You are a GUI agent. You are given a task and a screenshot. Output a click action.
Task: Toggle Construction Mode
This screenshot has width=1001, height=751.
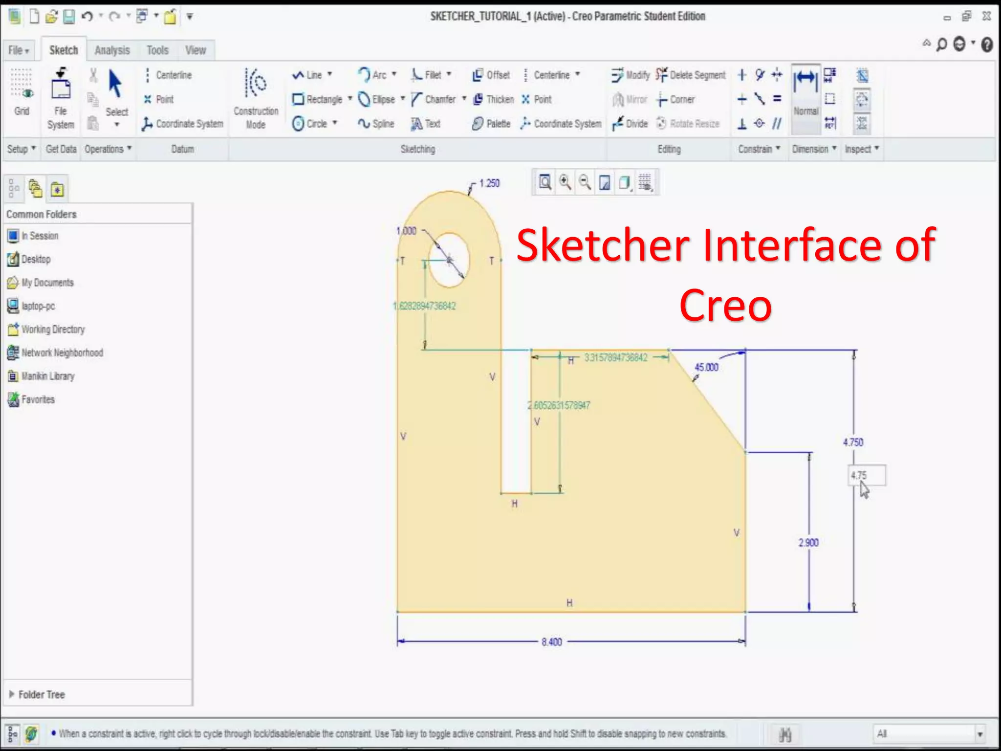click(256, 99)
